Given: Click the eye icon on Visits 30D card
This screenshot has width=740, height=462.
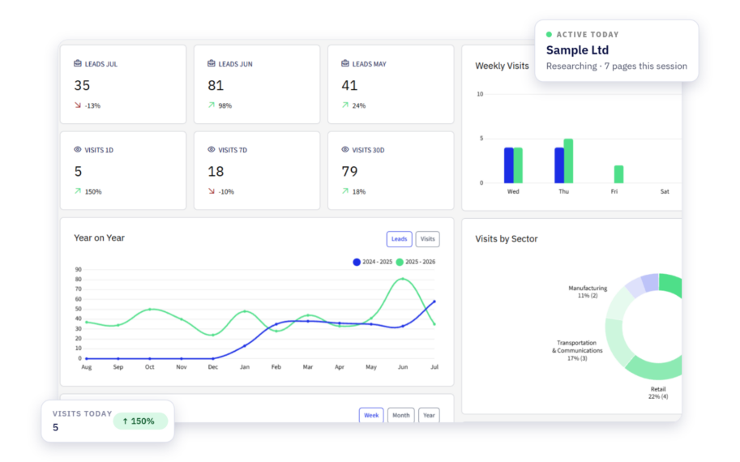Looking at the screenshot, I should (345, 150).
